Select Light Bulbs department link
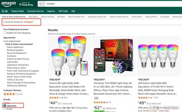Image resolution: width=182 pixels, height=112 pixels. pos(12,62)
